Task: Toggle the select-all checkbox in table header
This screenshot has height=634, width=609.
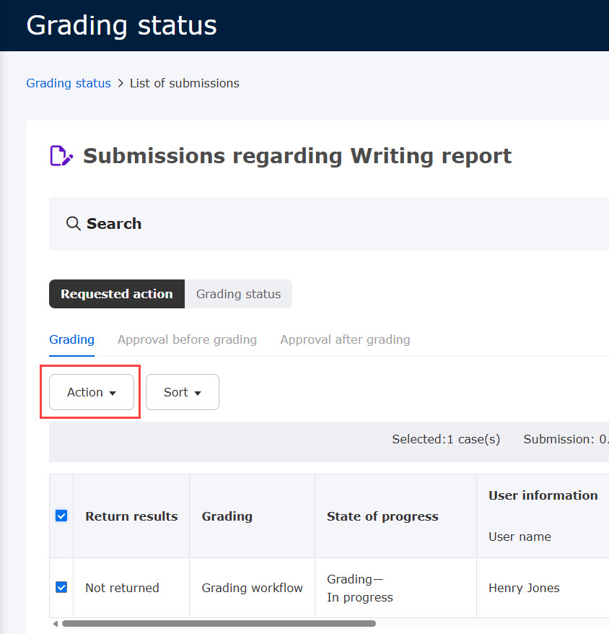Action: [x=61, y=516]
